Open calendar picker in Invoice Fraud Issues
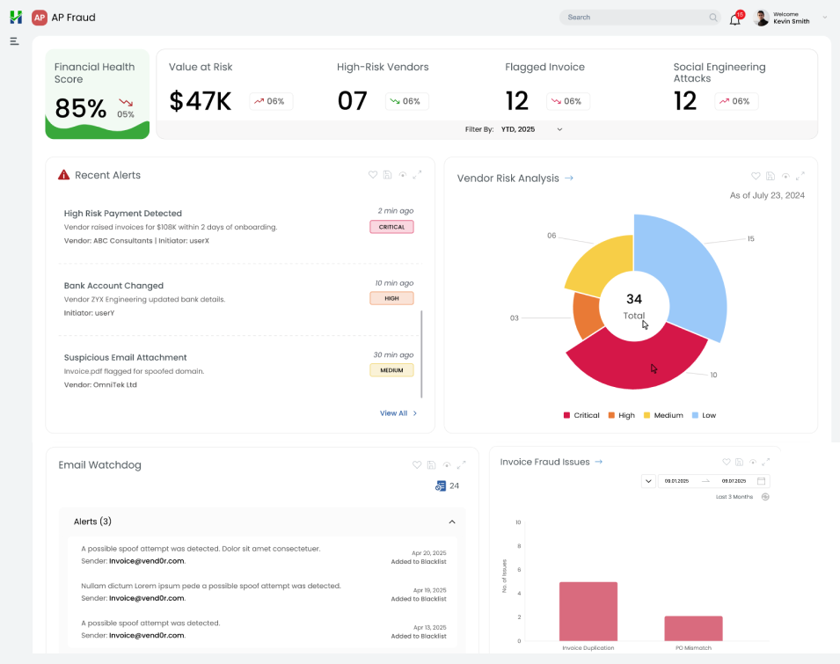 (762, 481)
